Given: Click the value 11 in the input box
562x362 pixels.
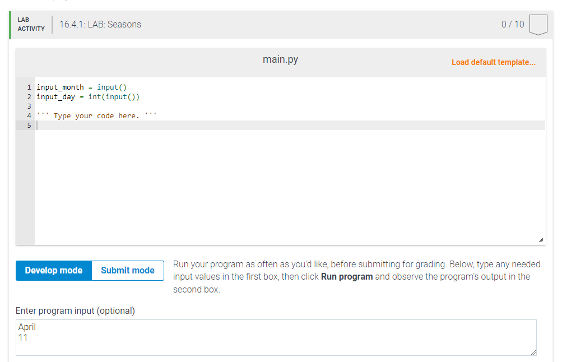Looking at the screenshot, I should point(23,337).
